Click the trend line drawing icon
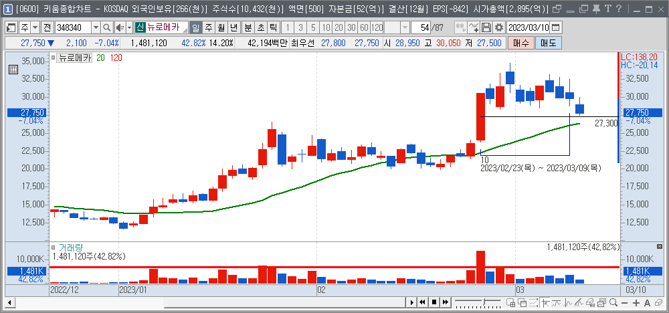This screenshot has height=313, width=669. click(x=579, y=302)
